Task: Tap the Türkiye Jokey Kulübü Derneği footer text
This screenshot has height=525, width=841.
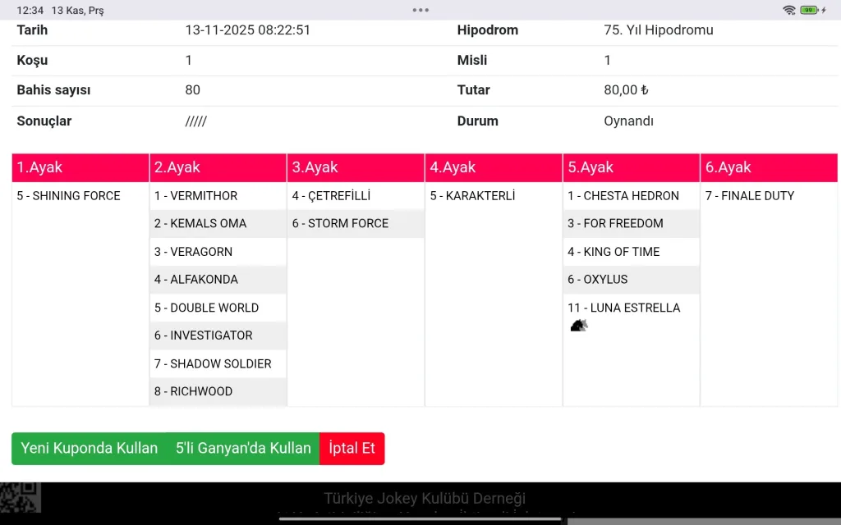Action: 425,498
